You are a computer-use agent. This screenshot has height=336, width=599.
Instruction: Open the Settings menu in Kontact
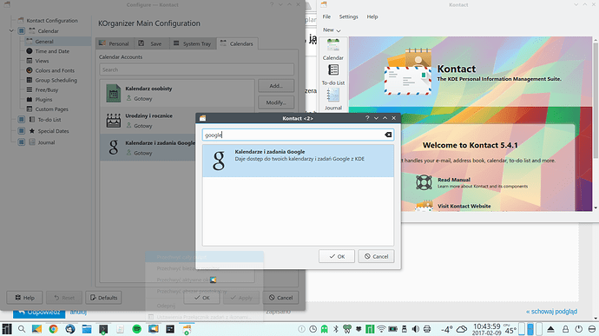click(348, 16)
